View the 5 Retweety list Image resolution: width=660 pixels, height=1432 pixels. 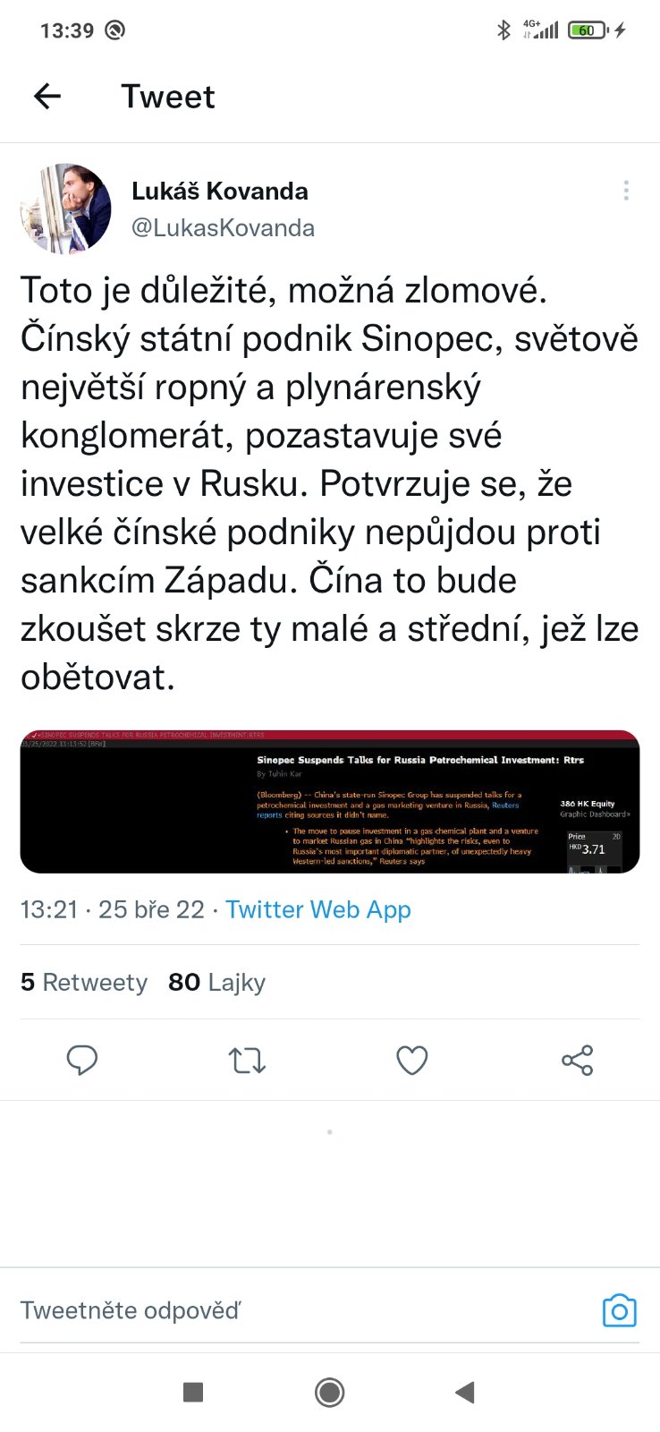click(84, 982)
